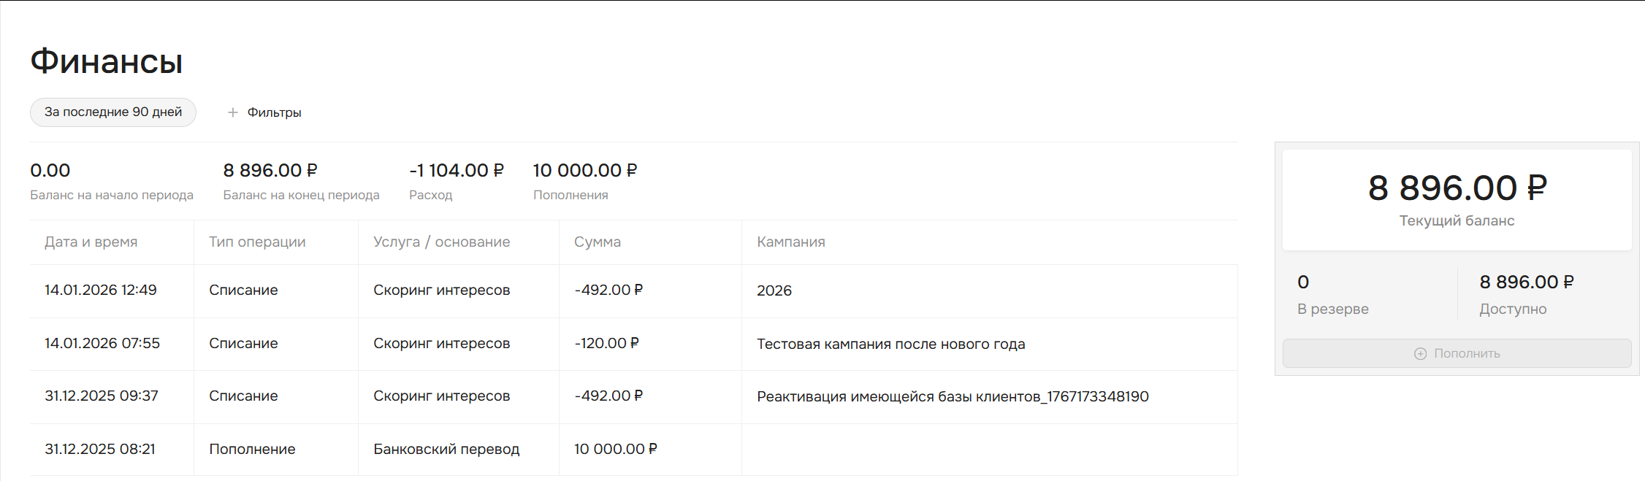Select the "Баланс на конец периода" figure

tap(270, 171)
